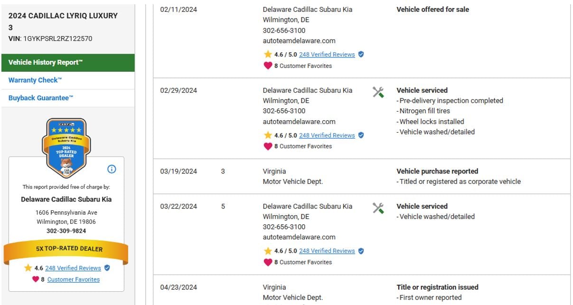Image resolution: width=573 pixels, height=305 pixels.
Task: Open 248 Verified Reviews link for 02/29/2024
Action: [327, 135]
